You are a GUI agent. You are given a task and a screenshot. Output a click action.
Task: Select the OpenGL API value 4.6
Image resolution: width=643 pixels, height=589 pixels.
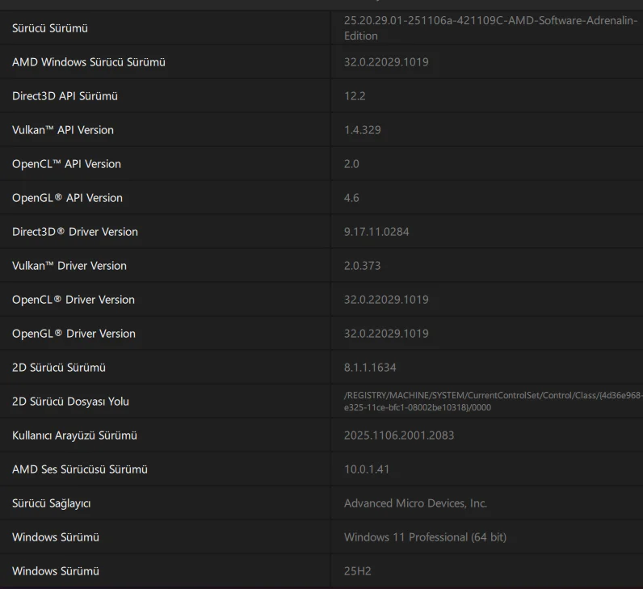click(351, 198)
